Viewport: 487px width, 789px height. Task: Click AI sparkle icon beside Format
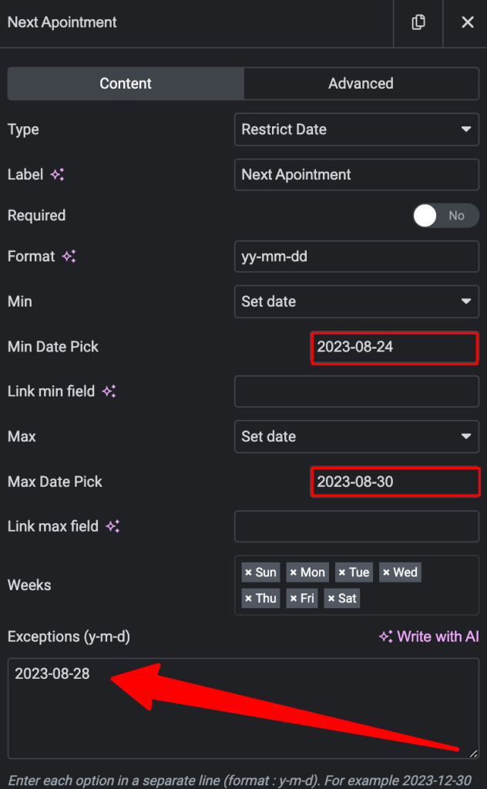(x=69, y=256)
